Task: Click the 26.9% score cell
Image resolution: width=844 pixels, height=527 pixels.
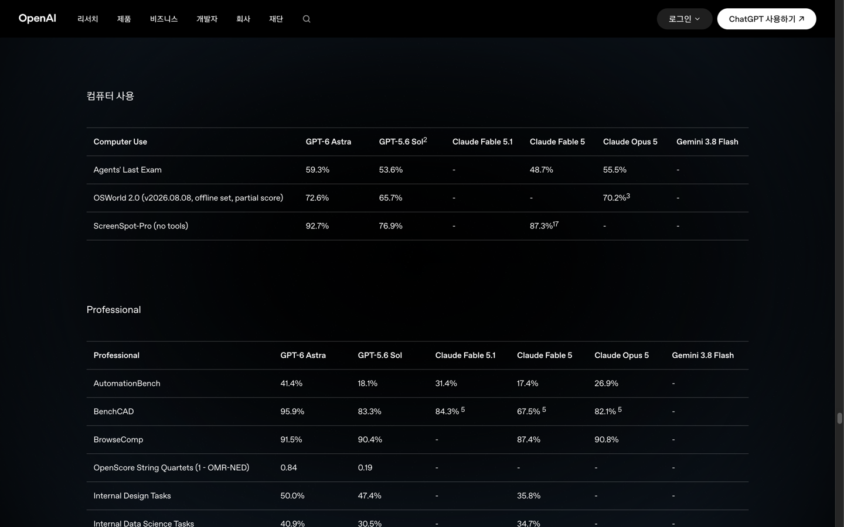Action: pos(606,384)
